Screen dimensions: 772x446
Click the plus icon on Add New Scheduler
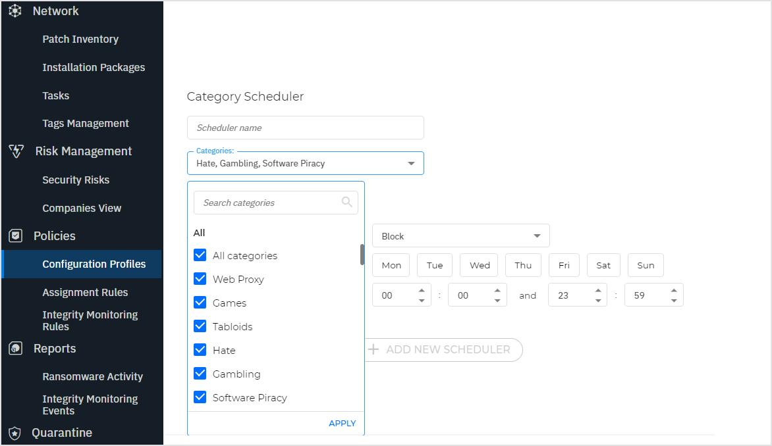click(373, 349)
